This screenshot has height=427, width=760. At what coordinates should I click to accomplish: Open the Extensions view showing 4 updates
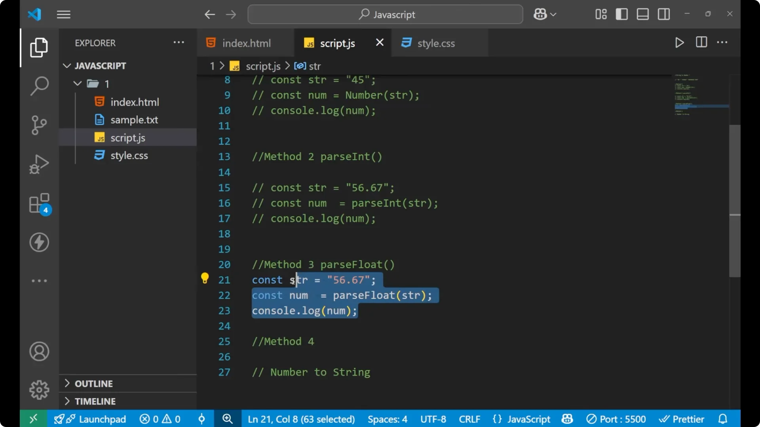point(39,203)
